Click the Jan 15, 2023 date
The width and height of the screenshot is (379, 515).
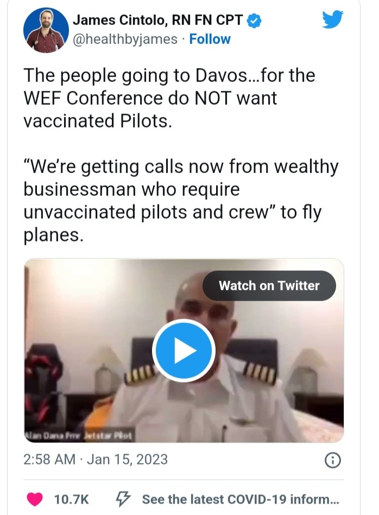tap(128, 460)
